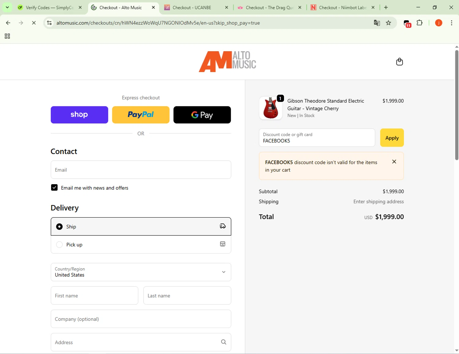
Task: Go back to the previous page
Action: click(8, 23)
